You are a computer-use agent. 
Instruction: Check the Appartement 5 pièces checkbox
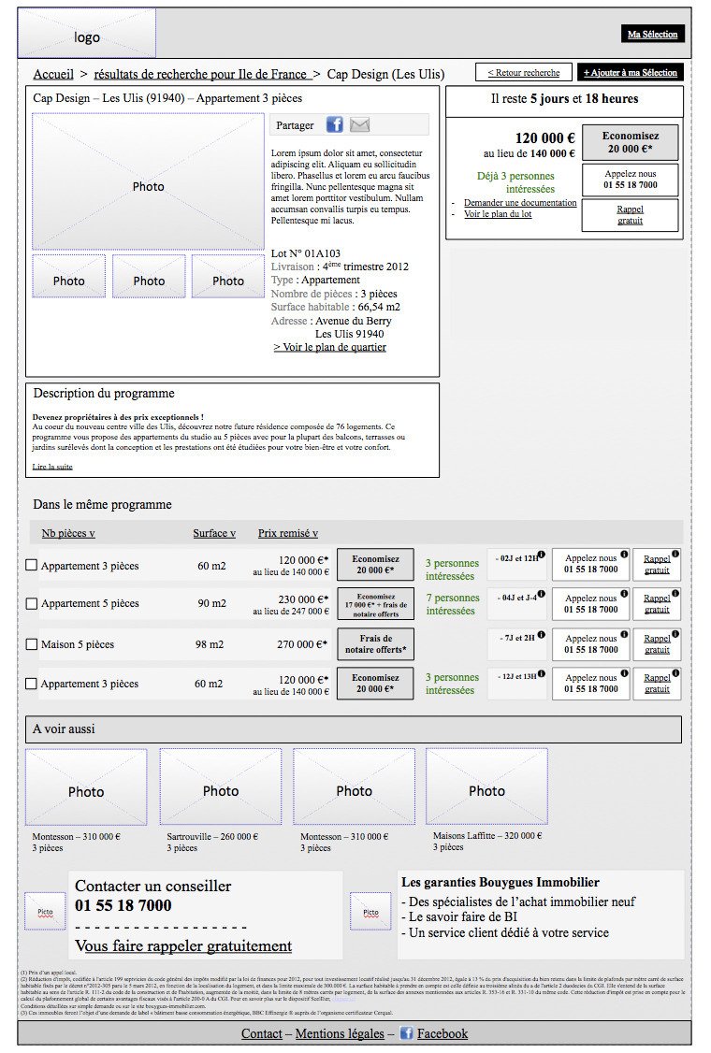point(31,604)
